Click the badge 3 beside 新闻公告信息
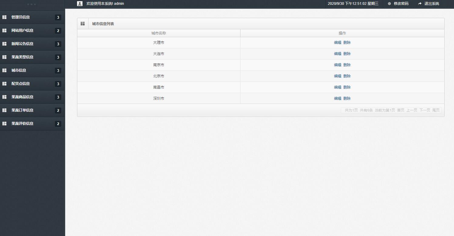Viewport: 454px width, 236px height. [x=58, y=44]
